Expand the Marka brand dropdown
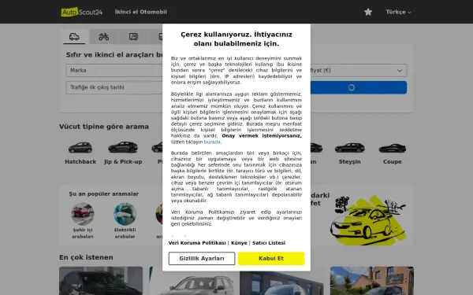The image size is (473, 295). pos(114,71)
